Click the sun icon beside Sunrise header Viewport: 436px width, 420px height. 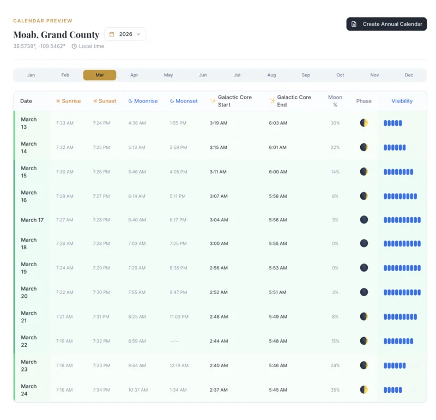(58, 101)
